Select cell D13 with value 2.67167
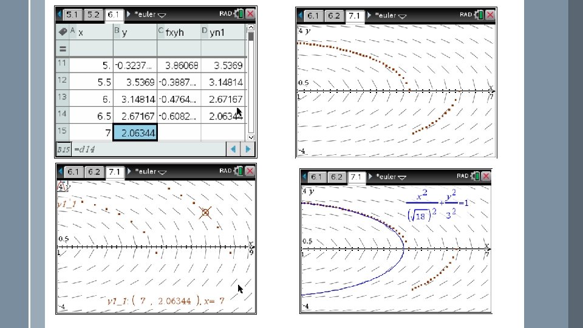583x328 pixels. coord(223,99)
